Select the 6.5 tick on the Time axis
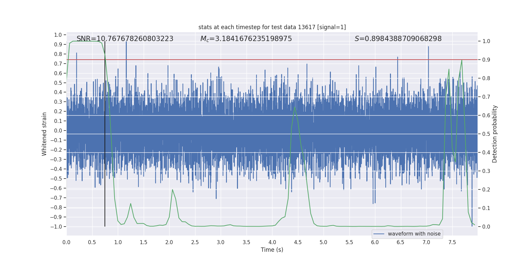This screenshot has width=531, height=265. [401, 242]
